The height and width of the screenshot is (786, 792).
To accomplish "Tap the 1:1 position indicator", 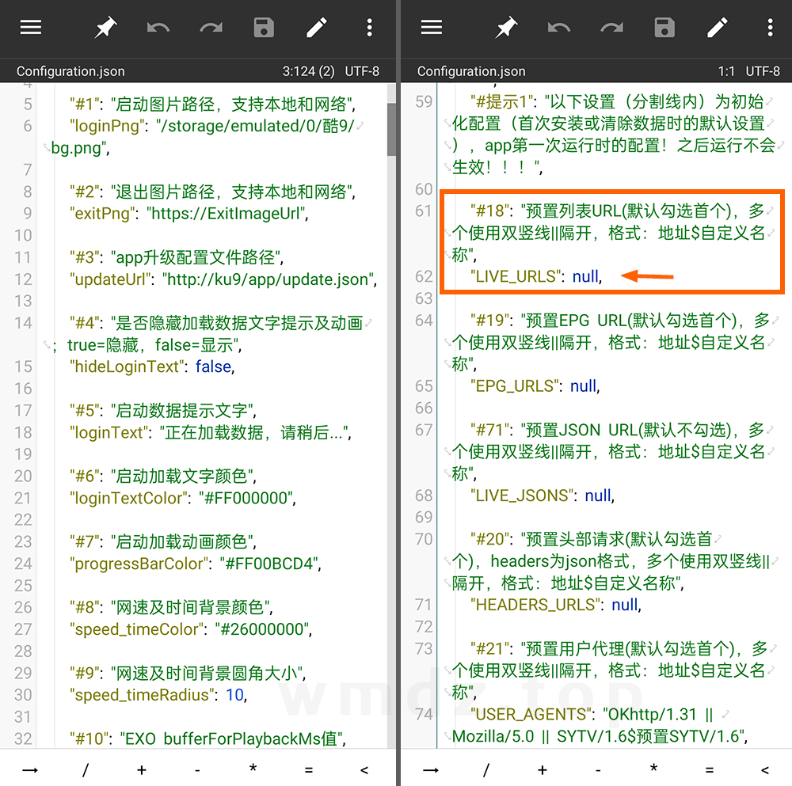I will (x=726, y=70).
